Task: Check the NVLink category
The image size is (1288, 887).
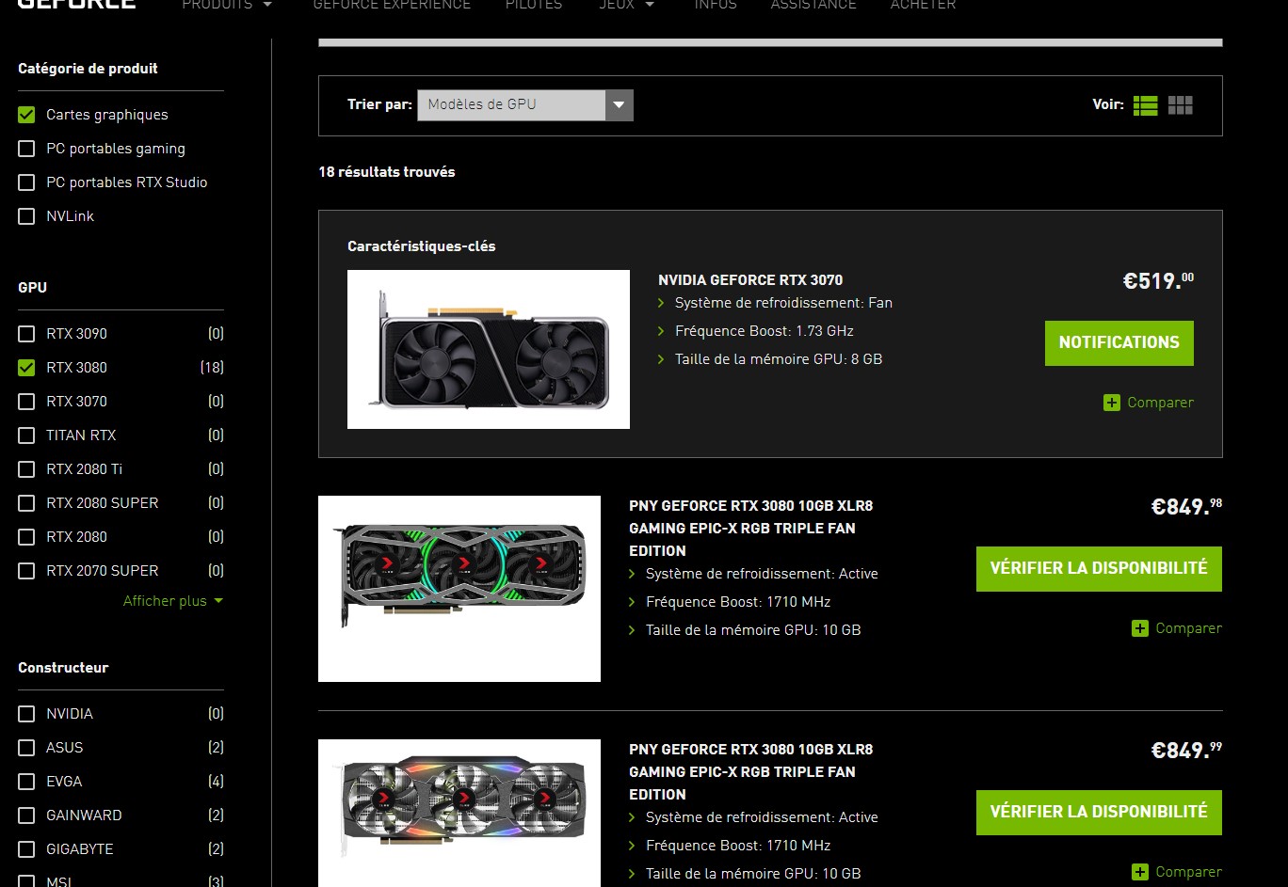Action: [26, 216]
